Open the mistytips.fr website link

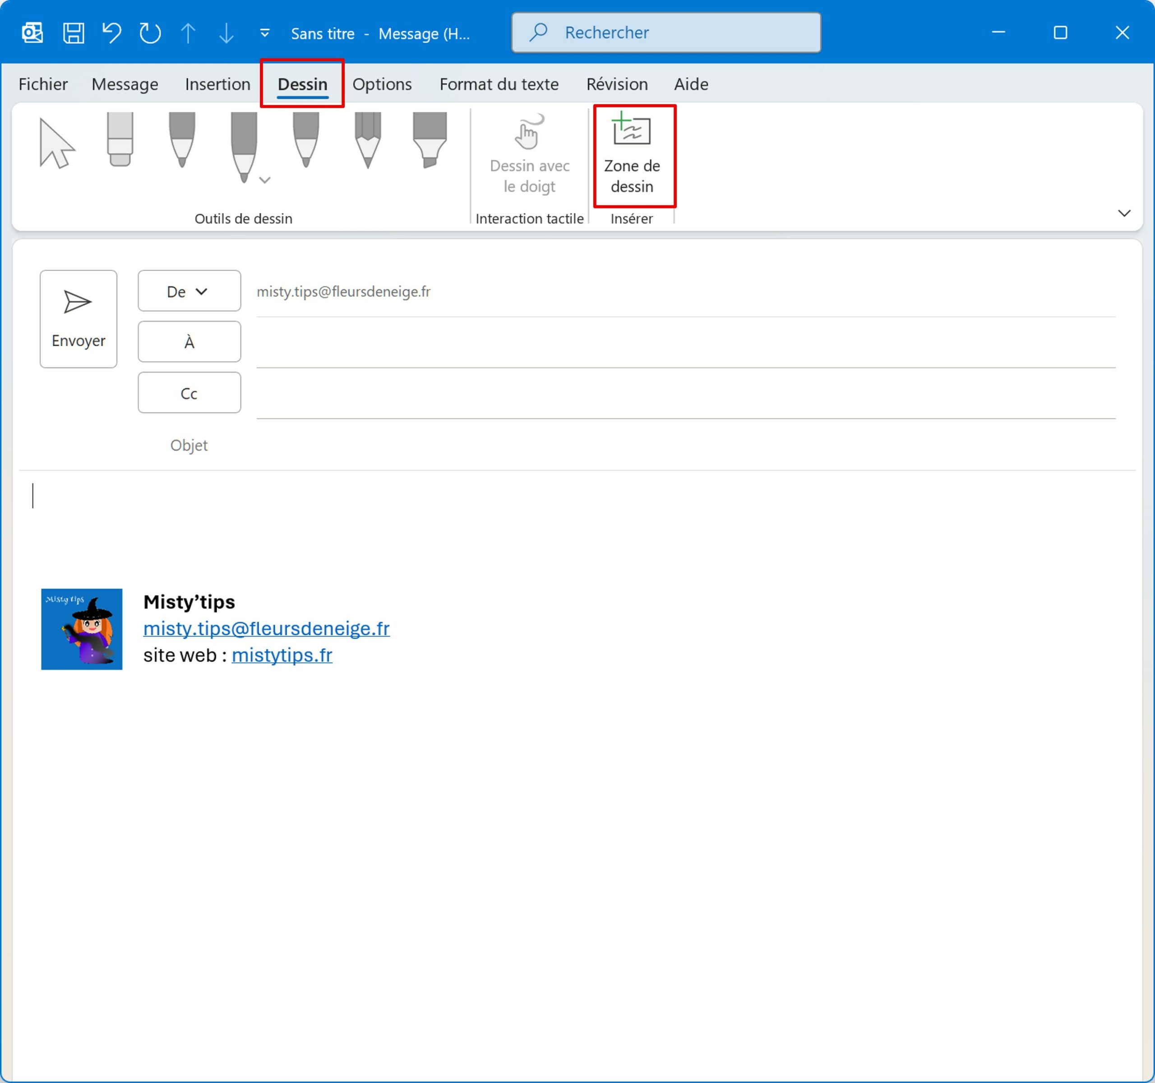[282, 655]
